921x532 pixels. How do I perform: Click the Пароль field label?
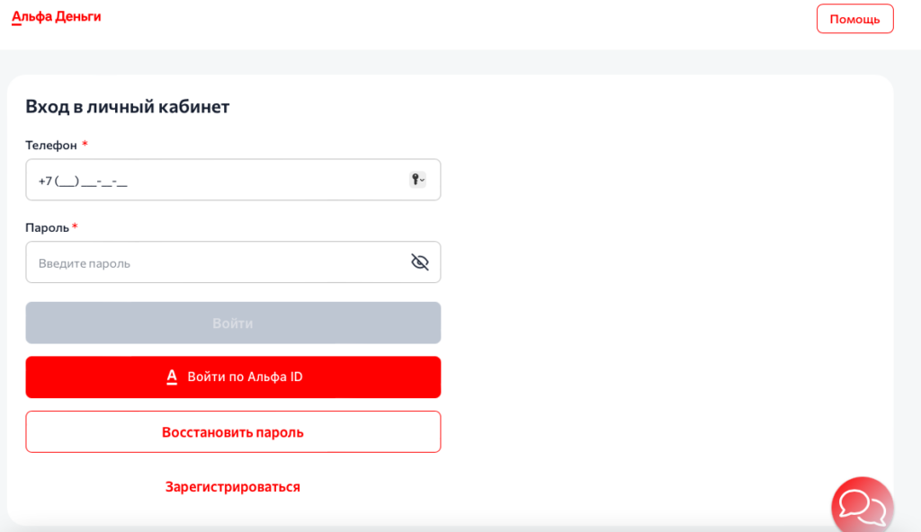click(47, 227)
